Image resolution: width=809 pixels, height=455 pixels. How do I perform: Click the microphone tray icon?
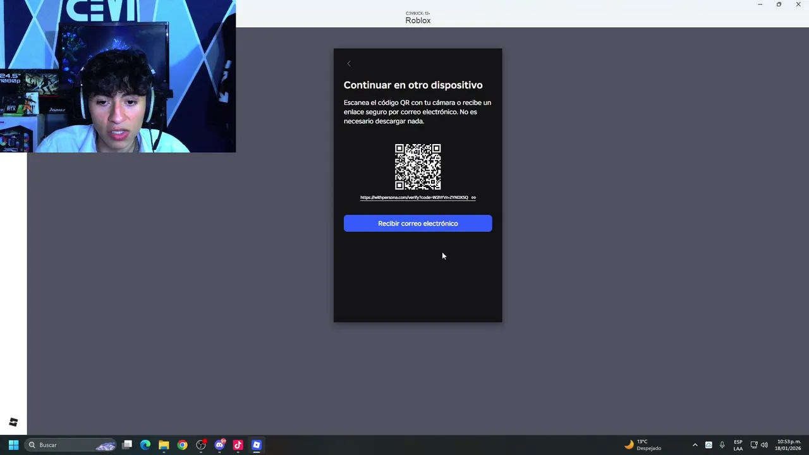coord(722,445)
